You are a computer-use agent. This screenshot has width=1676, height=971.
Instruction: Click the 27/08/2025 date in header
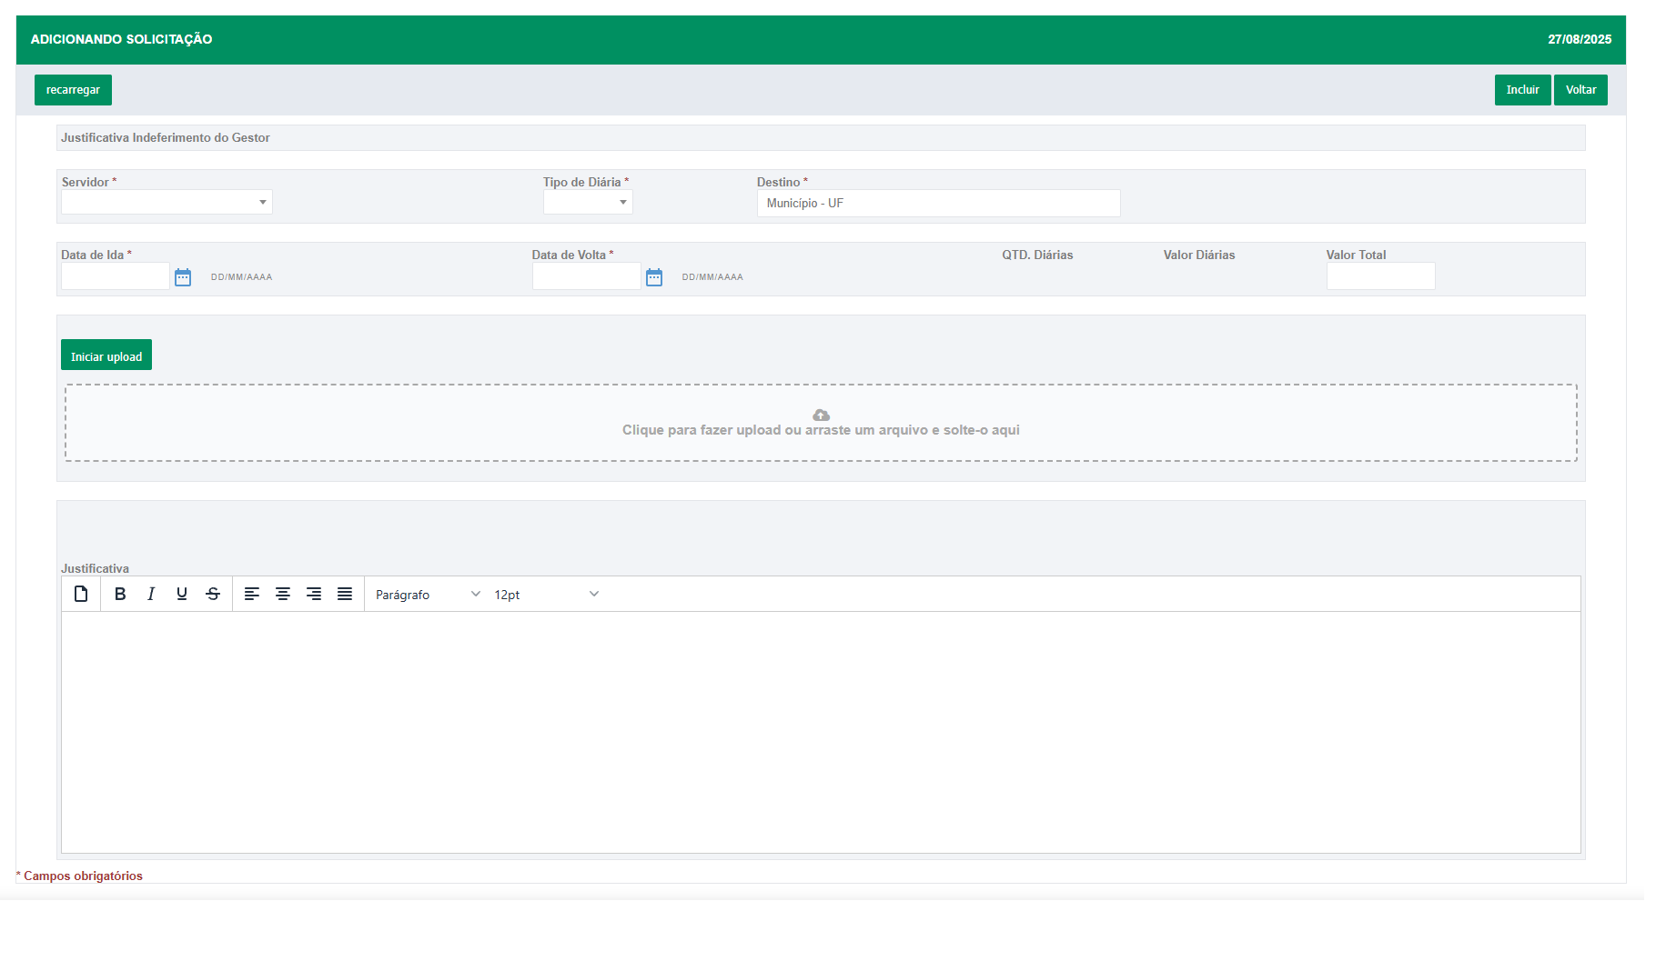point(1580,39)
